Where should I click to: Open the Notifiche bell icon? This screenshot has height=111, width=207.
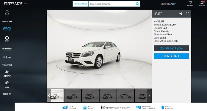pos(202,4)
